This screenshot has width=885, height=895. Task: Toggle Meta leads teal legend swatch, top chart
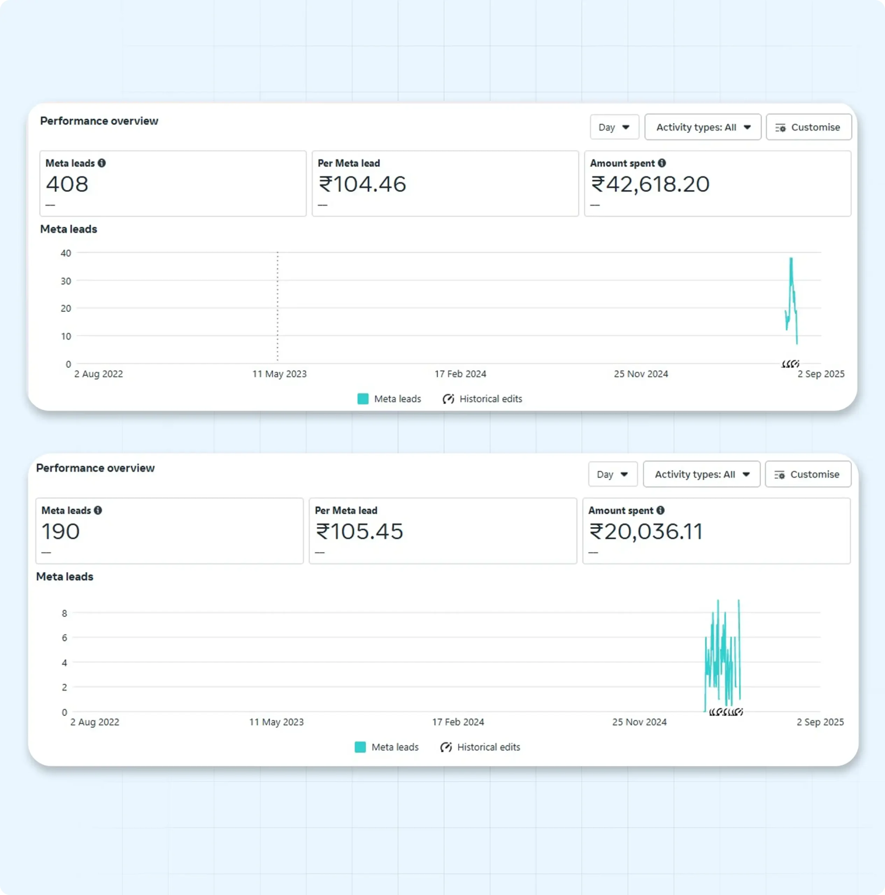[363, 399]
